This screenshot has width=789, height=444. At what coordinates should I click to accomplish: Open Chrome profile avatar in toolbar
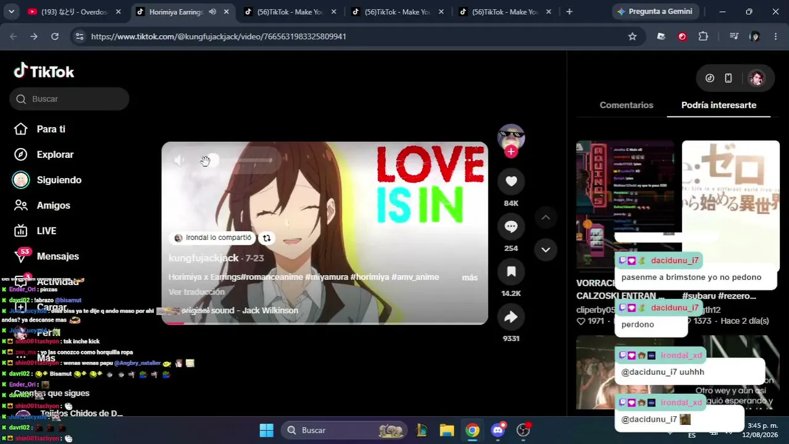(x=754, y=37)
